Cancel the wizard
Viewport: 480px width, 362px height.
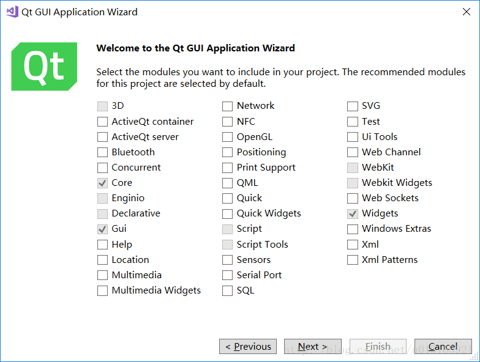click(x=443, y=347)
